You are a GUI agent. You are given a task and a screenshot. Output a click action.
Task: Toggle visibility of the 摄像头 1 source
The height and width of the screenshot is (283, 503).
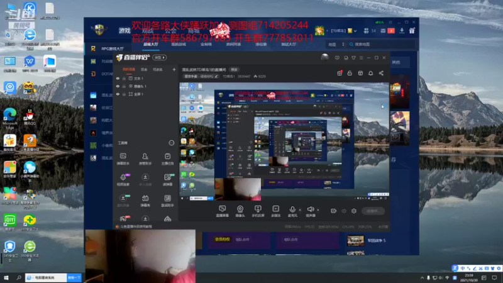point(118,86)
